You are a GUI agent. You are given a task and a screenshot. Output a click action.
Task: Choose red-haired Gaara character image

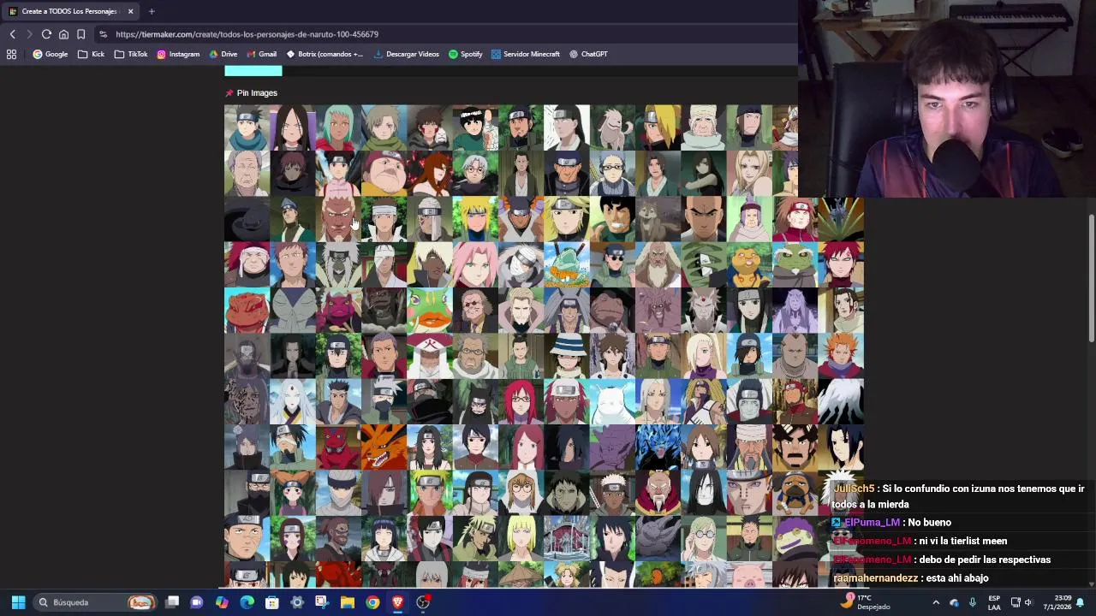[x=841, y=264]
